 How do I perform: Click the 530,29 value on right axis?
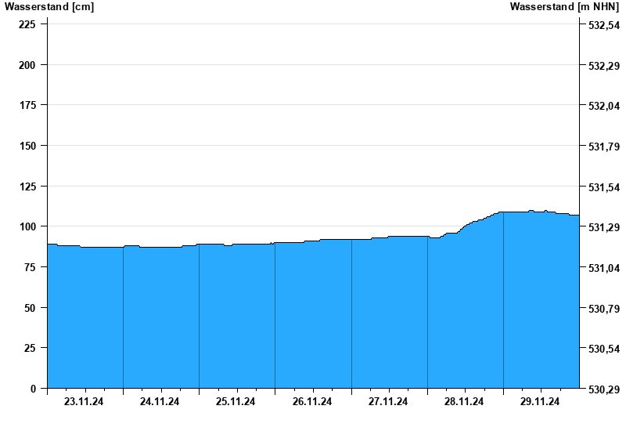click(604, 389)
